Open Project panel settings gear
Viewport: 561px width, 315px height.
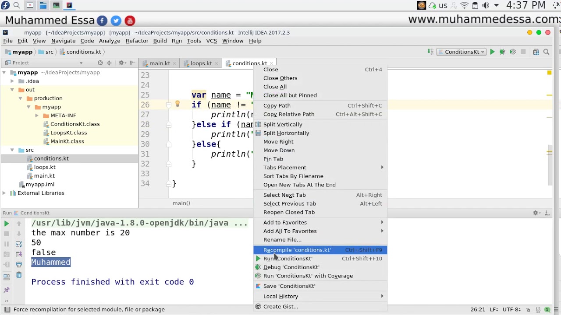coord(122,63)
